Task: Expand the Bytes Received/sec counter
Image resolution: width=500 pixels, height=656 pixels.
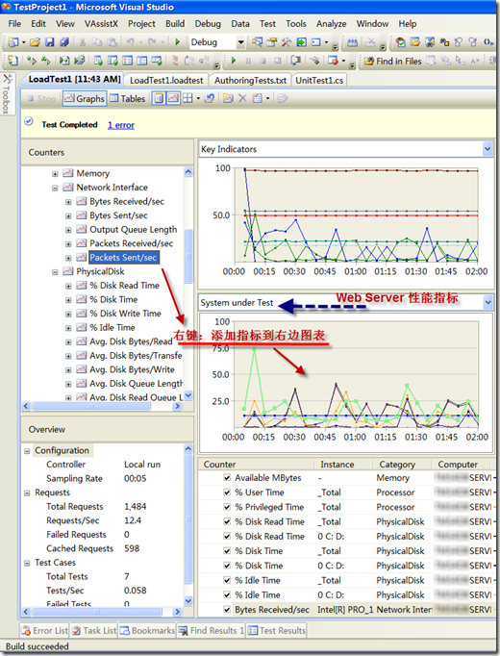Action: coord(68,202)
